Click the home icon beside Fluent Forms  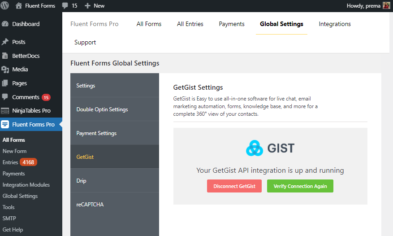pyautogui.click(x=18, y=5)
